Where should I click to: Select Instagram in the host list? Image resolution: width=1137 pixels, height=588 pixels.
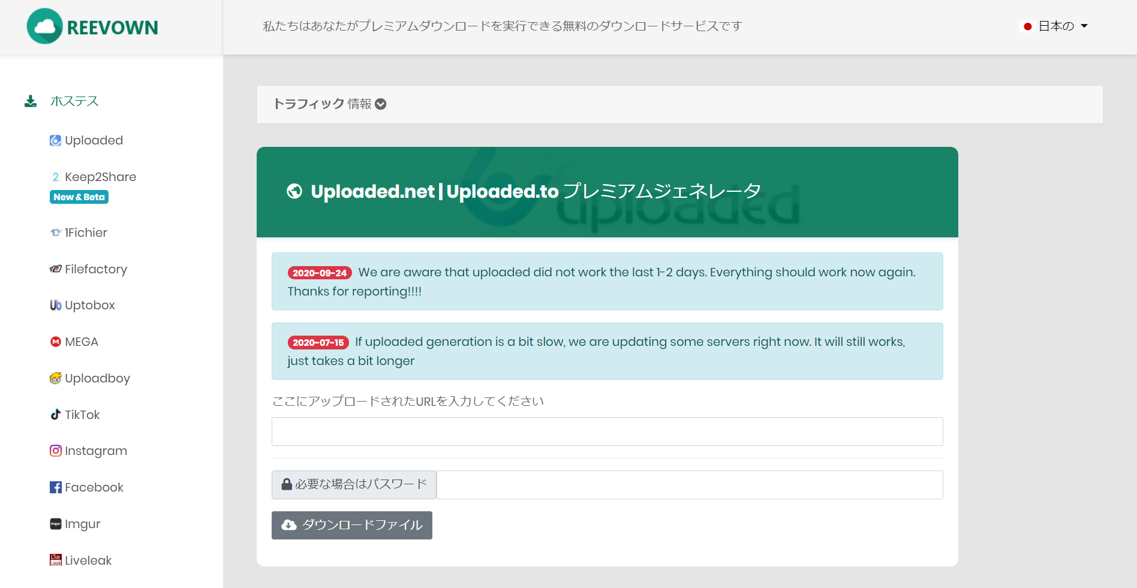pyautogui.click(x=96, y=451)
